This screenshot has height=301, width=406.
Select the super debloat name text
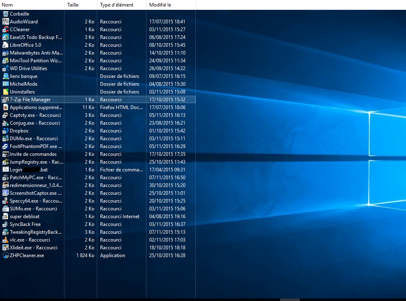tap(25, 217)
